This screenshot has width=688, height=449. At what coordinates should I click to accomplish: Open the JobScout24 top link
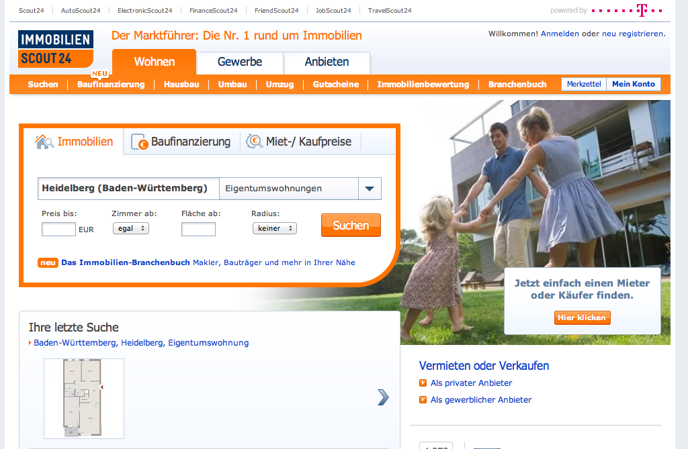(x=333, y=11)
